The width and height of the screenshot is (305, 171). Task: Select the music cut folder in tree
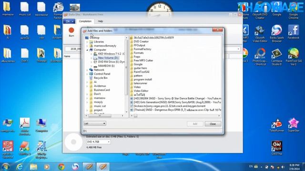coord(100,106)
